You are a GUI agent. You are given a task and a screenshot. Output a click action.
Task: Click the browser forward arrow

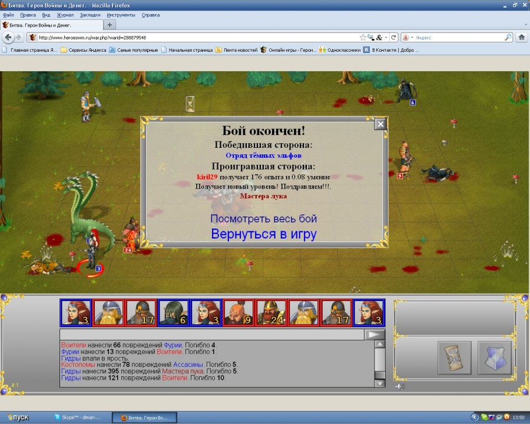pyautogui.click(x=19, y=37)
